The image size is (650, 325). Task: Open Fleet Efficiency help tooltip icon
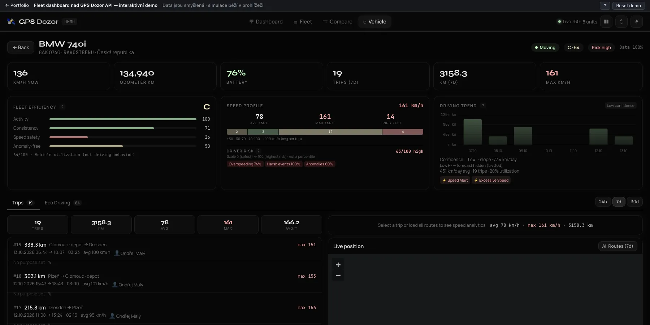62,107
